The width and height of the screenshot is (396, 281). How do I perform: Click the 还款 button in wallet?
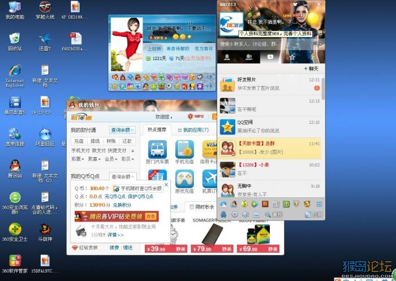pyautogui.click(x=127, y=141)
